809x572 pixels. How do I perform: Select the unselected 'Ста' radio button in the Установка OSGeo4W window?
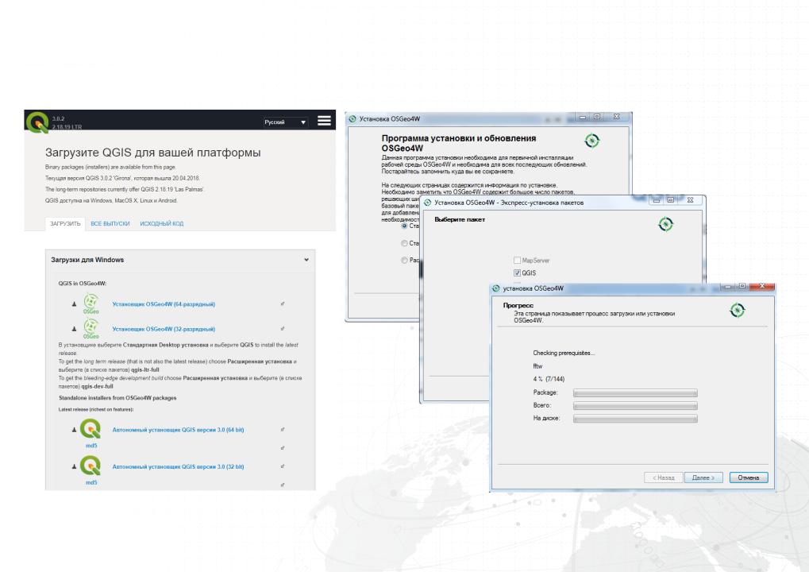tap(405, 243)
